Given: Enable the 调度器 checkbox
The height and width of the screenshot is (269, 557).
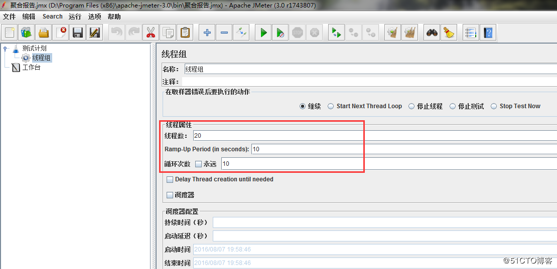Looking at the screenshot, I should [x=170, y=195].
